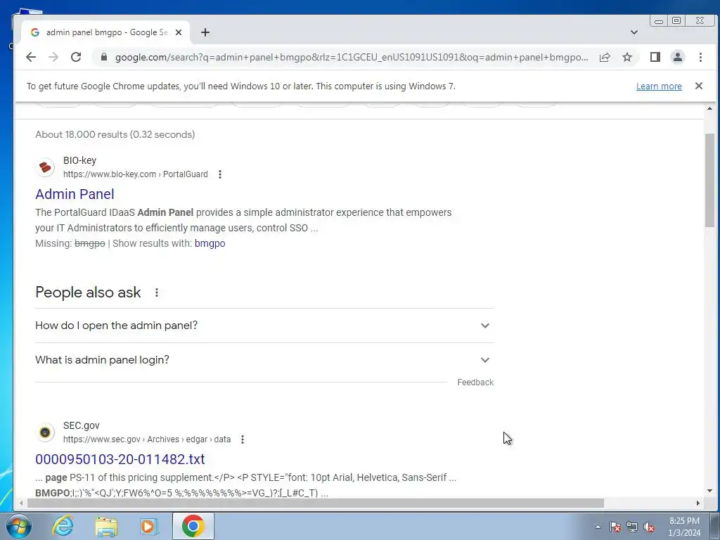Image resolution: width=720 pixels, height=540 pixels.
Task: Open options for People also ask
Action: pos(157,292)
